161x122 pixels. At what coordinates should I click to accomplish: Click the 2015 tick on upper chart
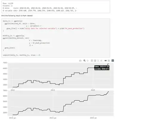point(53,90)
